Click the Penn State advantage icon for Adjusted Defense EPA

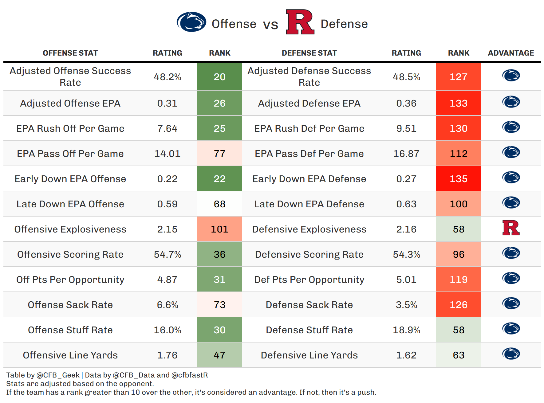click(x=511, y=102)
